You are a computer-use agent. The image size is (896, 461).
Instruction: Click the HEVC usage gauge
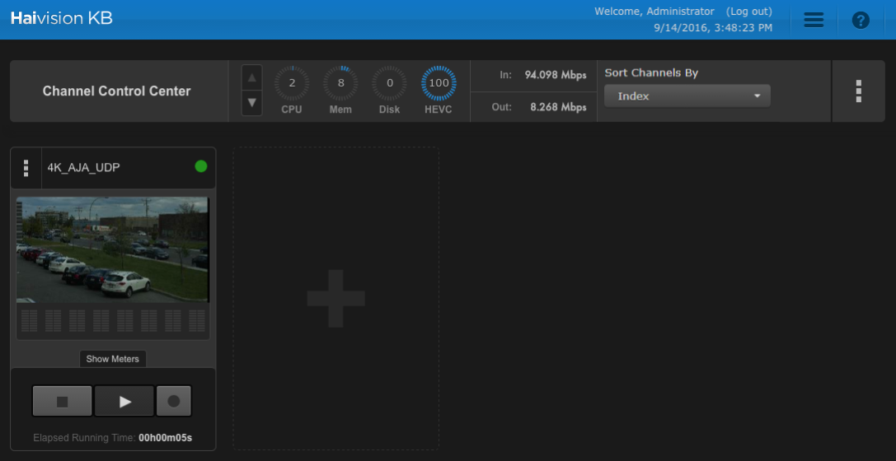pos(439,83)
